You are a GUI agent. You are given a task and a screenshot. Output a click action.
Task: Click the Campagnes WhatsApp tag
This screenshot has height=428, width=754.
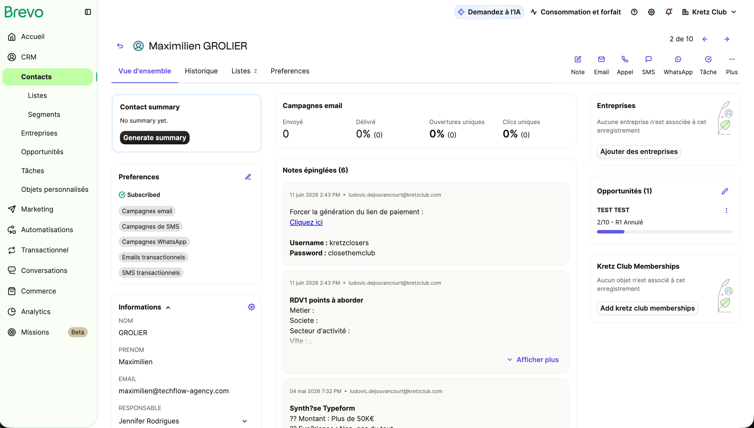(154, 242)
